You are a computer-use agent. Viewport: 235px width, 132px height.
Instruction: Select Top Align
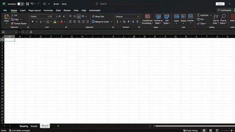click(x=70, y=16)
